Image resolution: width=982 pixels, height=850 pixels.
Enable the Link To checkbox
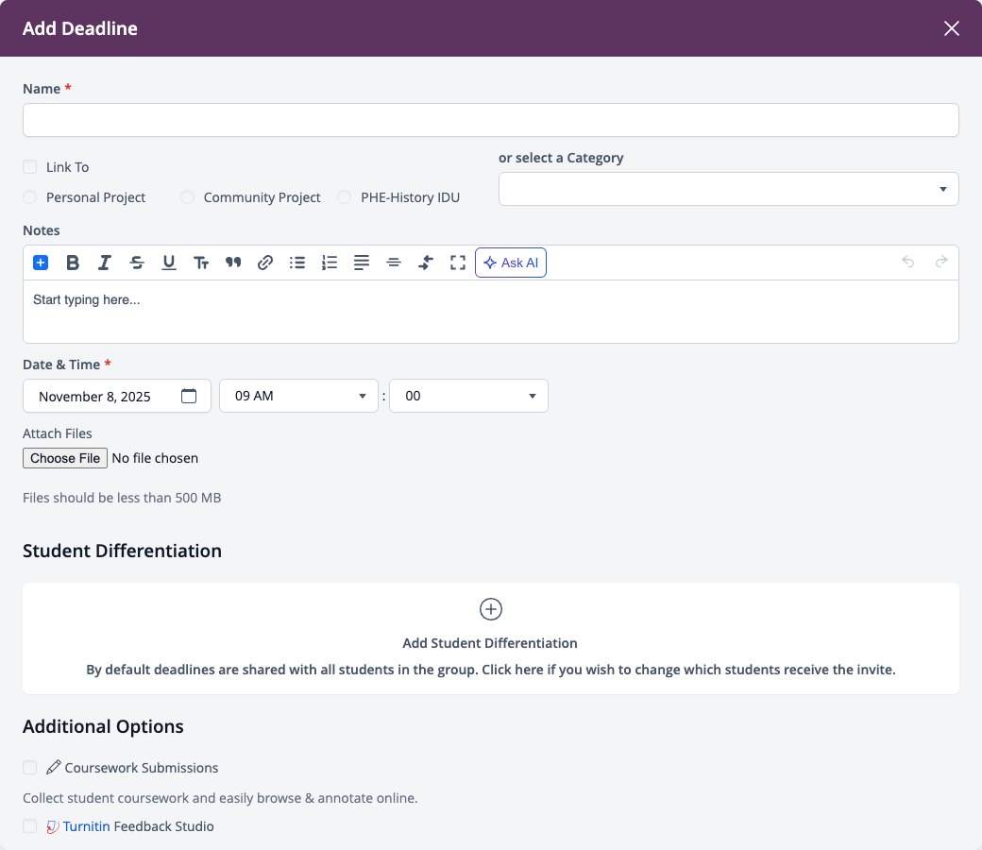[29, 166]
